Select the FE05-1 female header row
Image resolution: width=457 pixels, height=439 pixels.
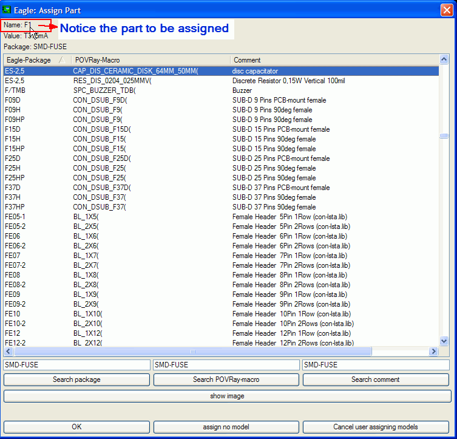[x=221, y=217]
